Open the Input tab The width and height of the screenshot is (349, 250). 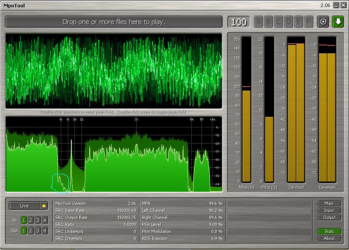(329, 210)
